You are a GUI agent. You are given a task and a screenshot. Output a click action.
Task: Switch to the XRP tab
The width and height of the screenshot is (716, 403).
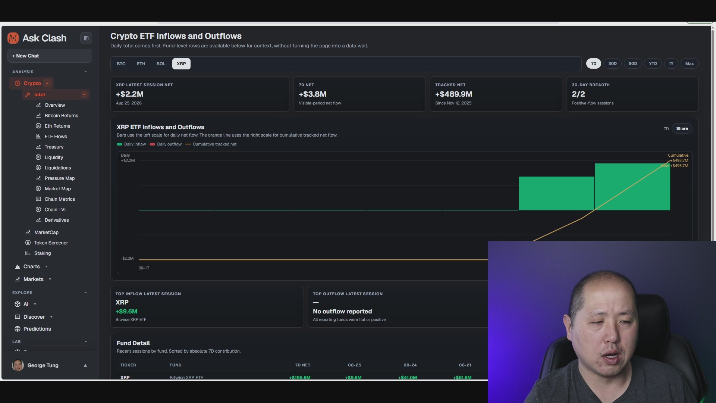tap(181, 64)
